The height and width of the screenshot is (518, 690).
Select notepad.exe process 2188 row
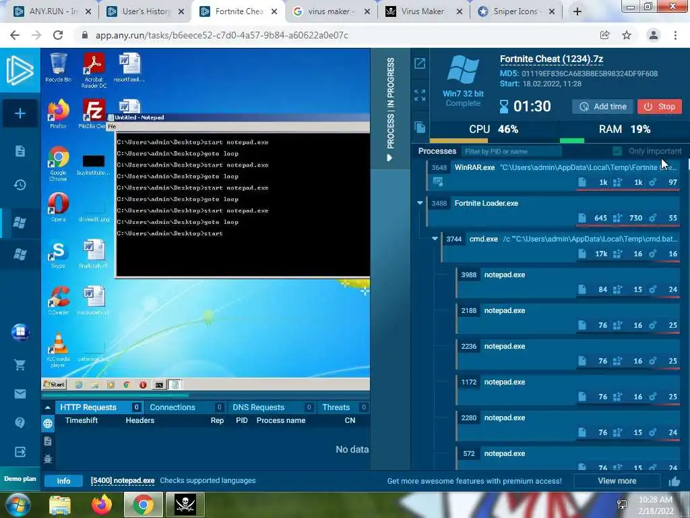569,318
